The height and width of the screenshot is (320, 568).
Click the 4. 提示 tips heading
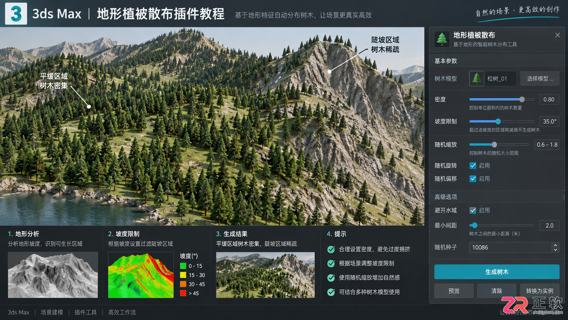coord(336,234)
